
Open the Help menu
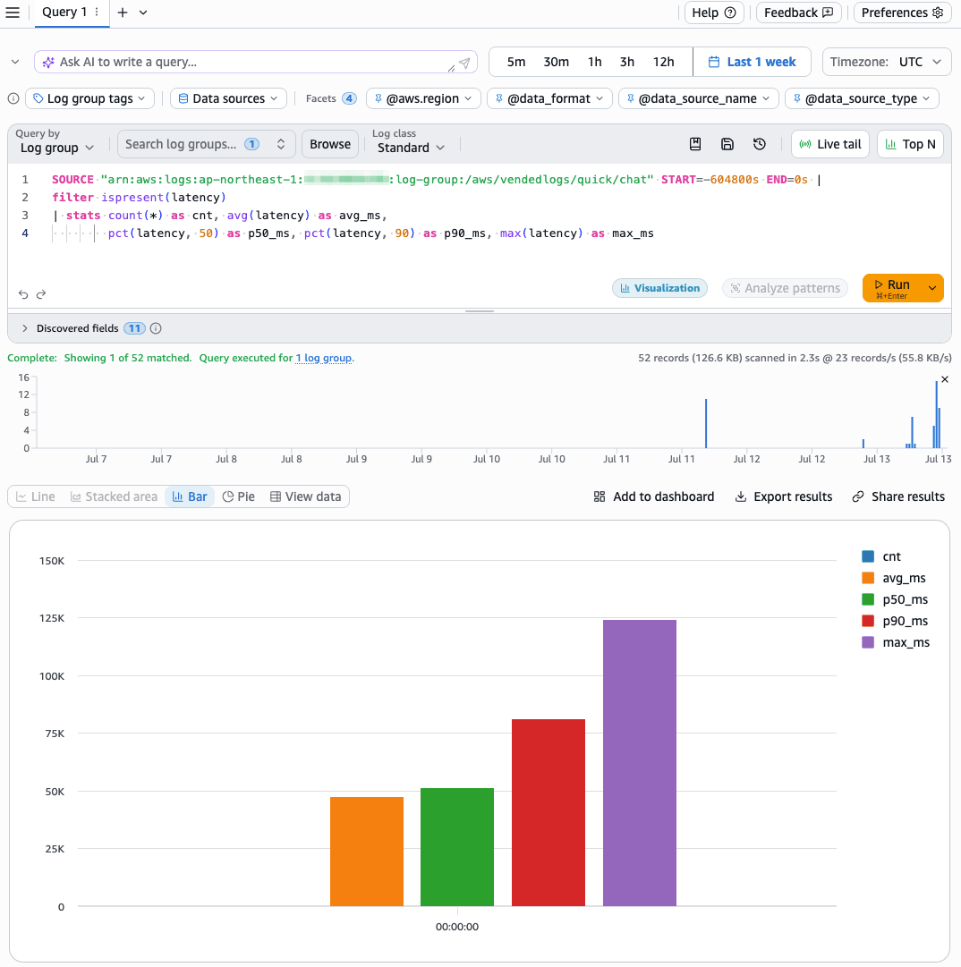714,13
